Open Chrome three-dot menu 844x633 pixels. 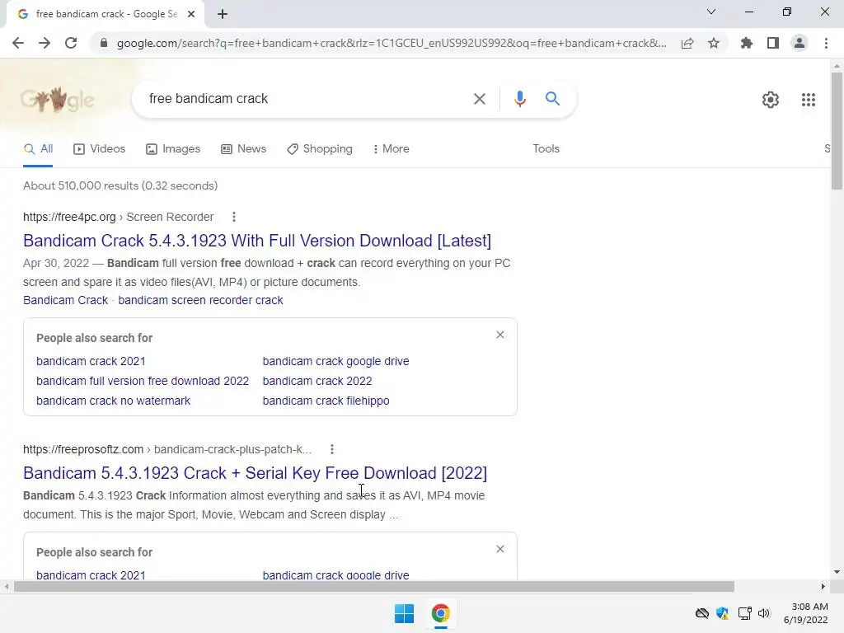pyautogui.click(x=826, y=43)
